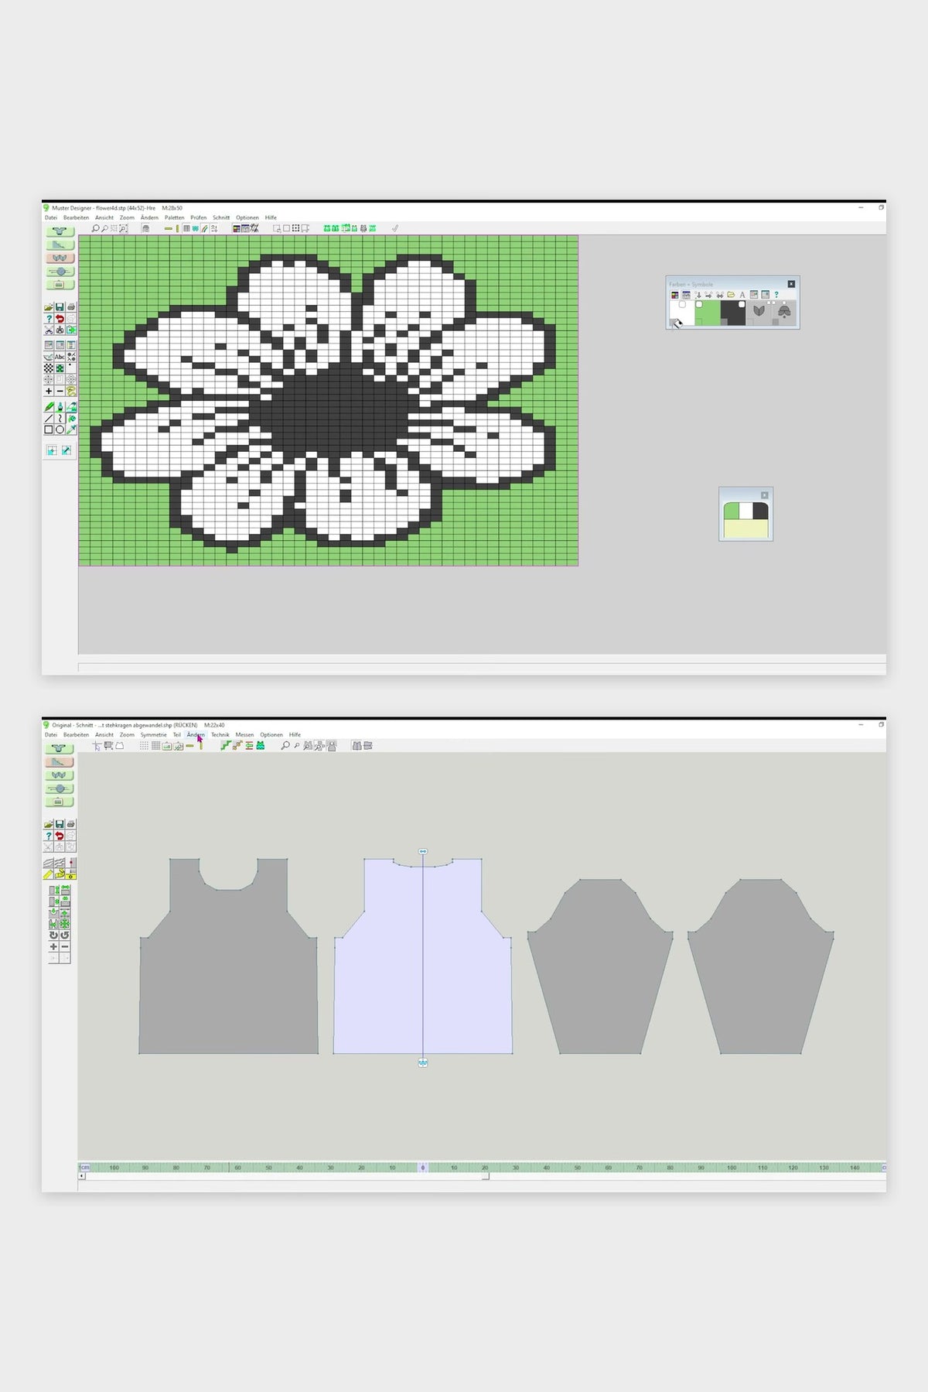The image size is (928, 1392).
Task: Click zero marker on the centimeter ruler
Action: click(x=422, y=1167)
